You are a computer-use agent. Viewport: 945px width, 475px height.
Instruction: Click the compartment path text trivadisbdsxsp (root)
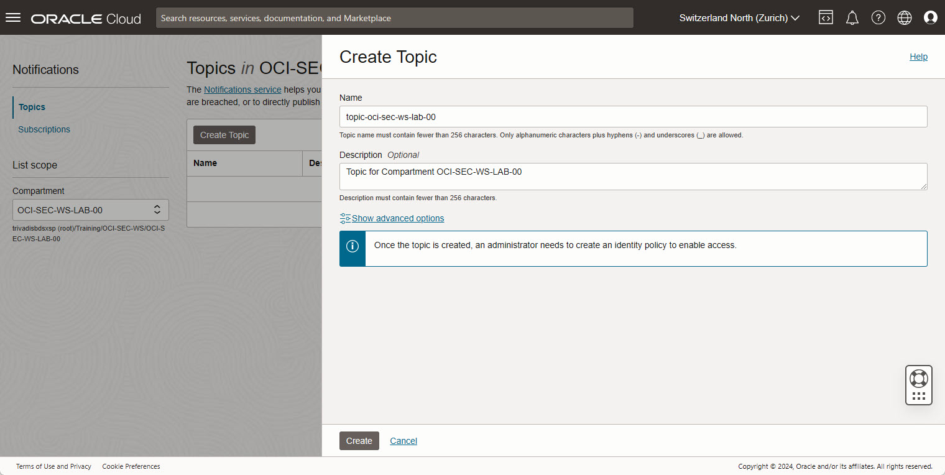coord(89,233)
